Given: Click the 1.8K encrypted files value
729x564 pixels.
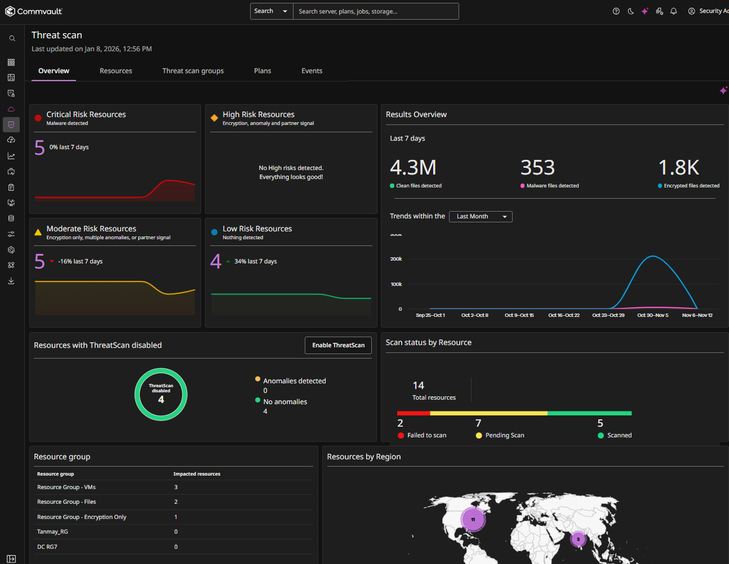Looking at the screenshot, I should 679,168.
